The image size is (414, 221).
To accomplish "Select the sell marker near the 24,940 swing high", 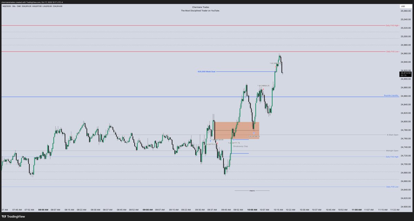I will (275, 66).
